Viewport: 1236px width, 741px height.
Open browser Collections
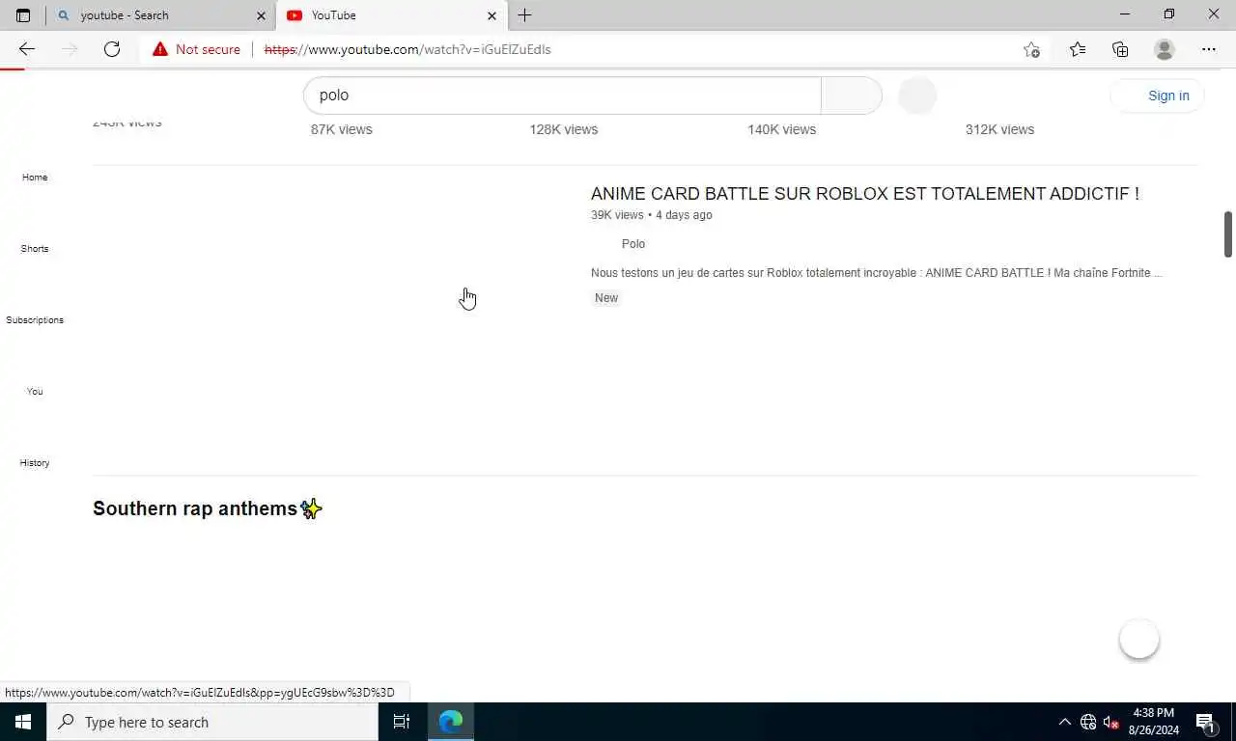[1120, 49]
